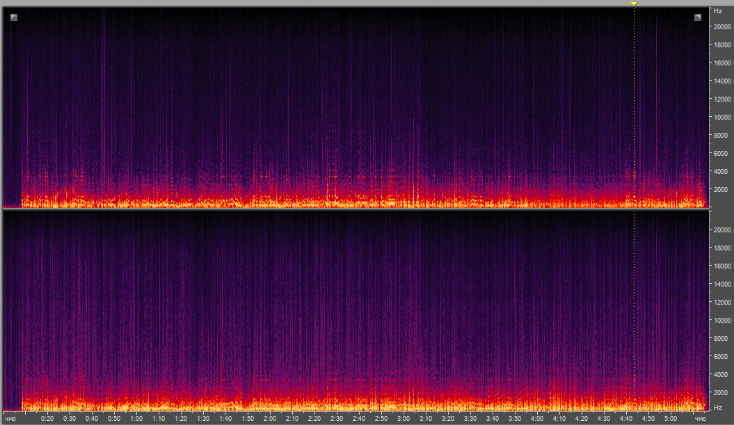734x425 pixels.
Task: Click the 3:10 mark on the time ruler
Action: (x=426, y=419)
